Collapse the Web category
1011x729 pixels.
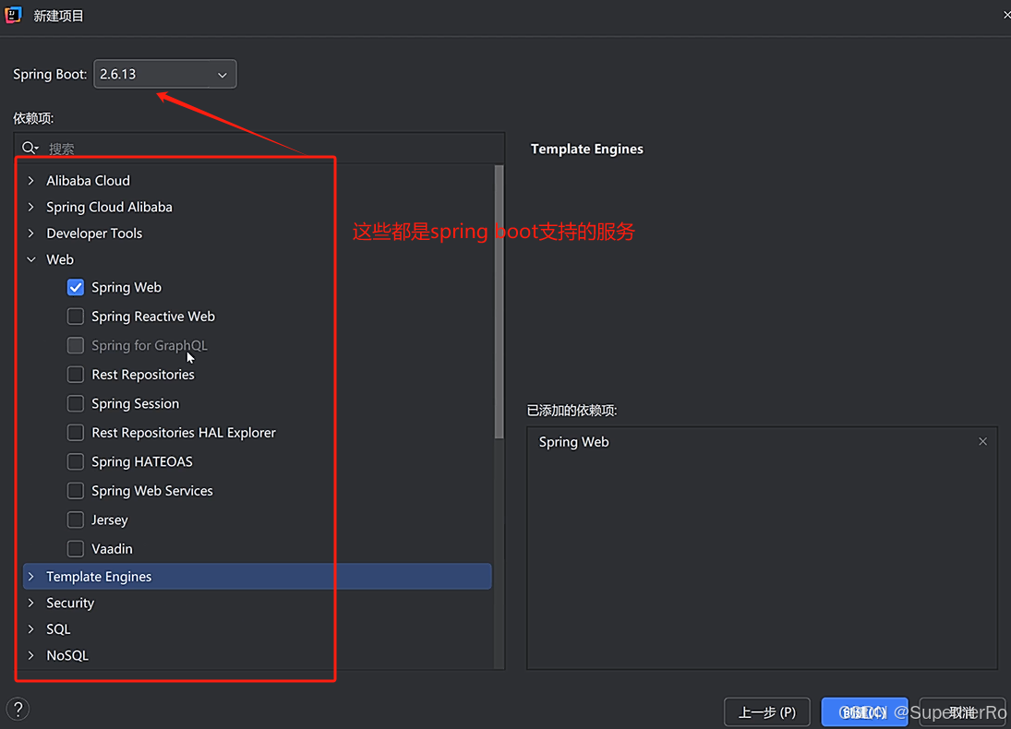[x=31, y=259]
